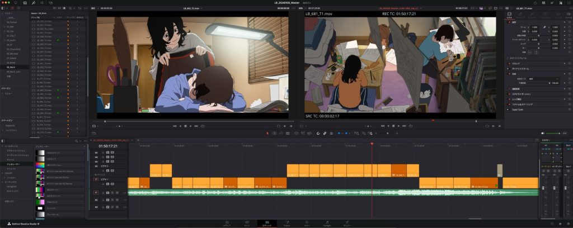Switch to the Edit page tab
This screenshot has height=228, width=573.
(266, 224)
